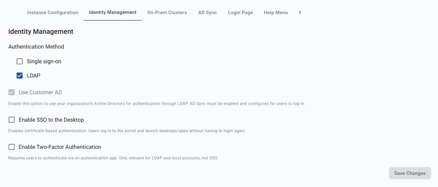The image size is (438, 187).
Task: Click the Authentication Method section label
Action: (36, 46)
